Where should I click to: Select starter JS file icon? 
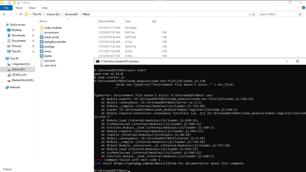[x=42, y=56]
